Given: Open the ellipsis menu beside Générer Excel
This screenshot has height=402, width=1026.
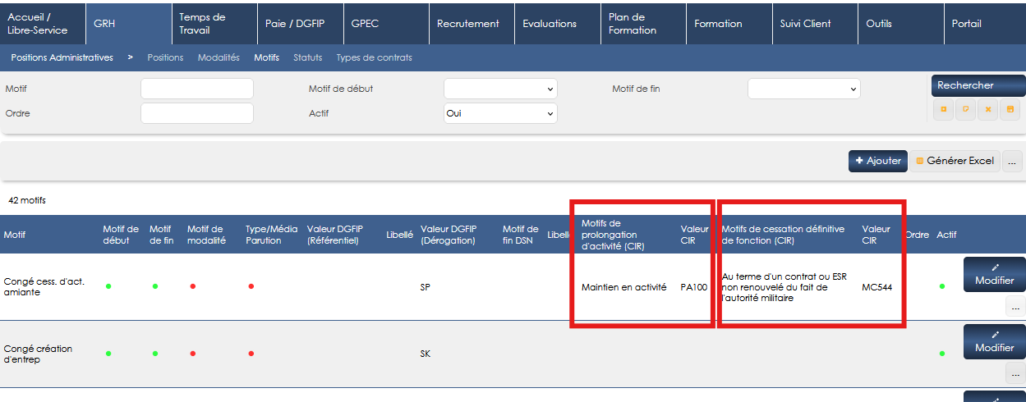Looking at the screenshot, I should (x=1013, y=161).
